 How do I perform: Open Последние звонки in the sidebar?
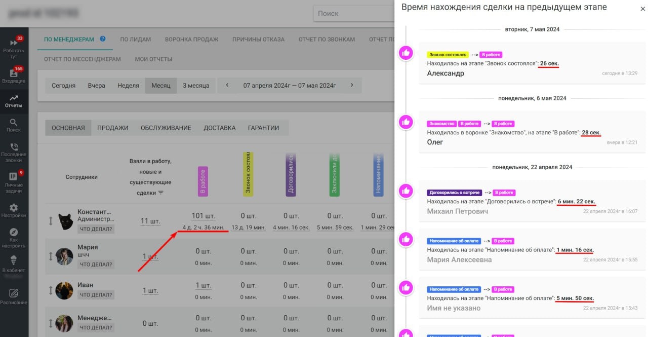(14, 153)
